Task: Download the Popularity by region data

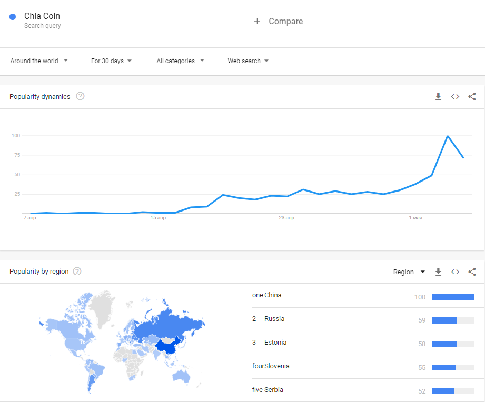Action: (438, 272)
